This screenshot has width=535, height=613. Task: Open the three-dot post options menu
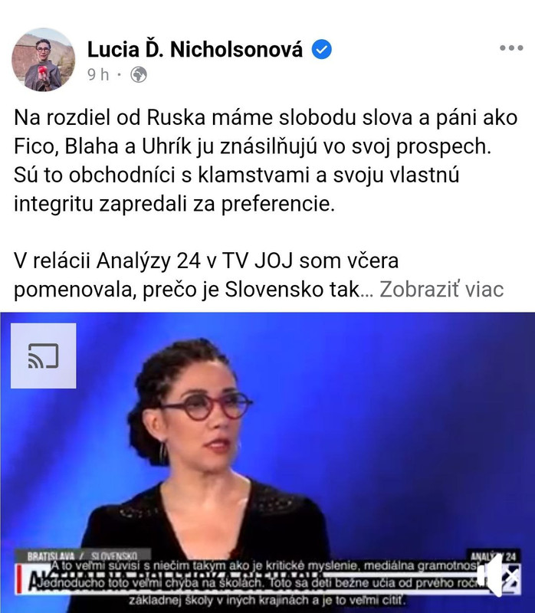(511, 48)
